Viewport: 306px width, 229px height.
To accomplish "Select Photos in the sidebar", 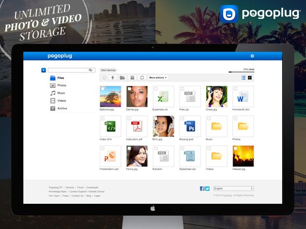I will (62, 85).
